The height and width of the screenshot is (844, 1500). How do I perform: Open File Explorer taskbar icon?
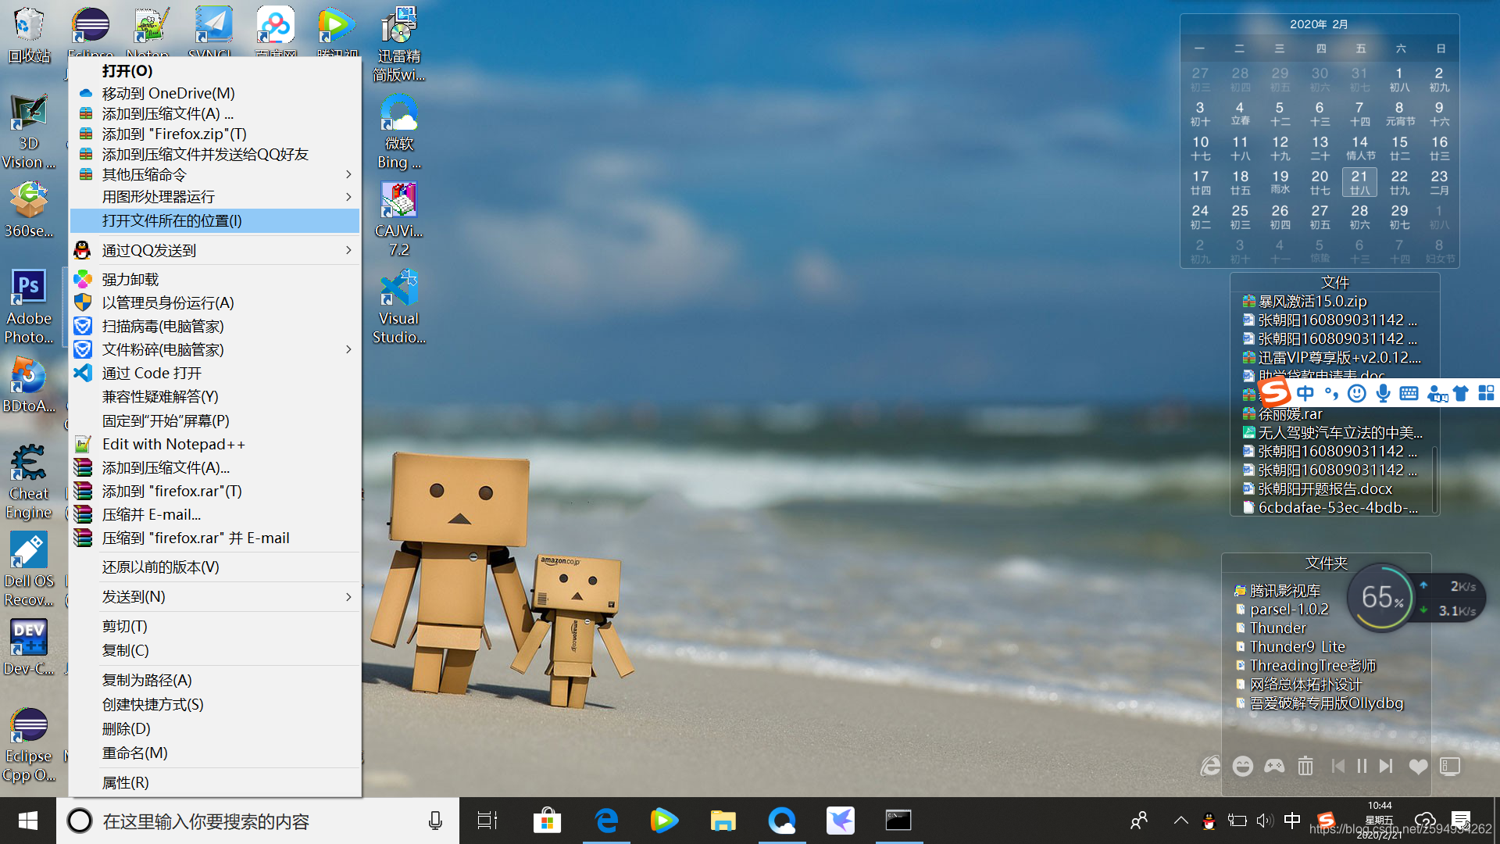(x=723, y=821)
